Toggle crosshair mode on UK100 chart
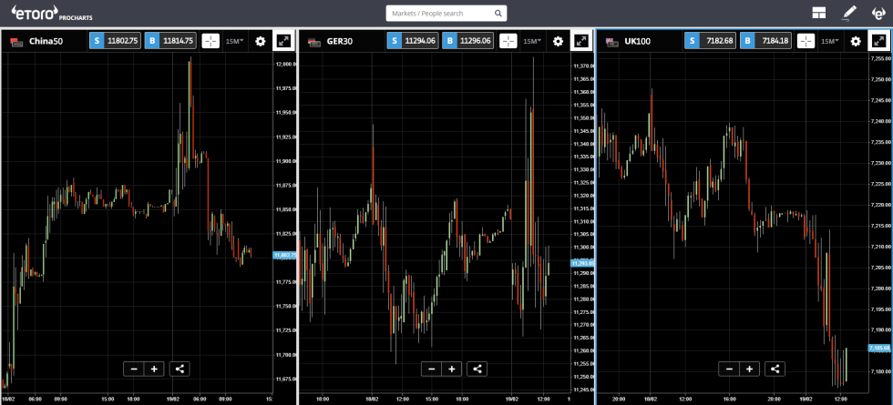This screenshot has width=893, height=405. pyautogui.click(x=806, y=41)
